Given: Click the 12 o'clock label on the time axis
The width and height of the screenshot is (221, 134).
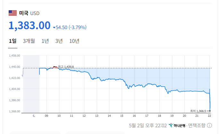Looking at the screenshot, I should pyautogui.click(x=84, y=116).
